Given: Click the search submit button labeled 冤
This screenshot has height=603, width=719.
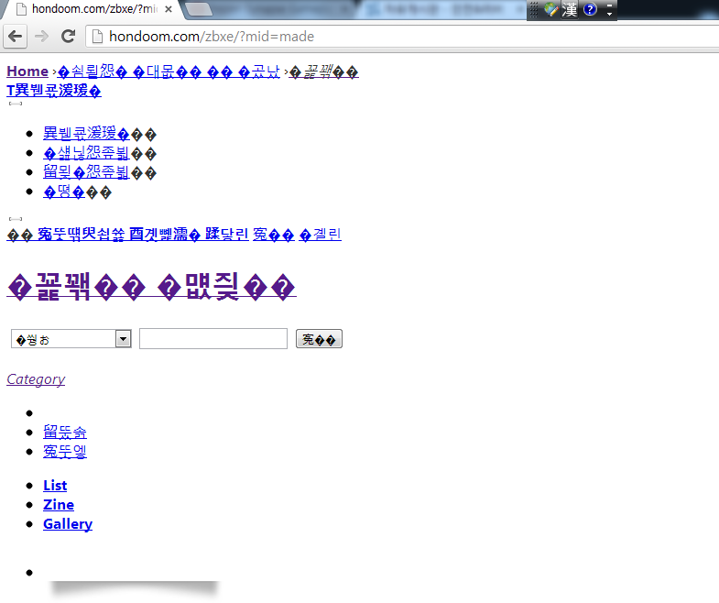Looking at the screenshot, I should pos(319,339).
